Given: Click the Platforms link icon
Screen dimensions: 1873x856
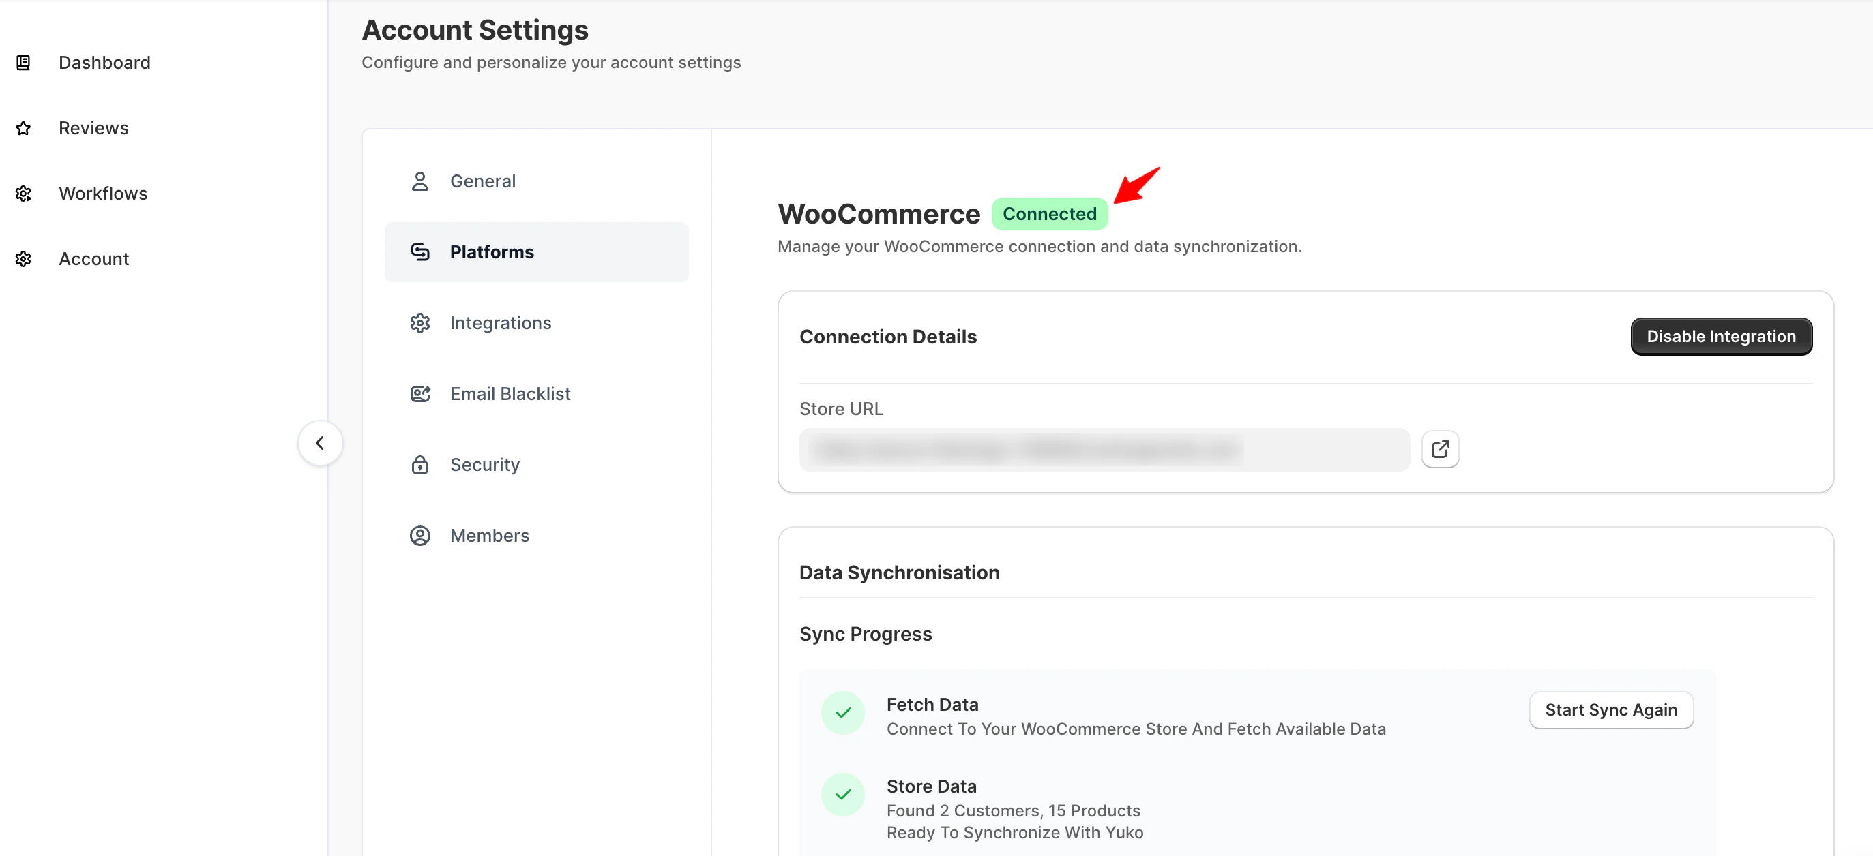Looking at the screenshot, I should click(x=419, y=252).
